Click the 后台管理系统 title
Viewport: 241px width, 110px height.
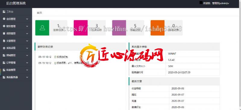pyautogui.click(x=16, y=3)
